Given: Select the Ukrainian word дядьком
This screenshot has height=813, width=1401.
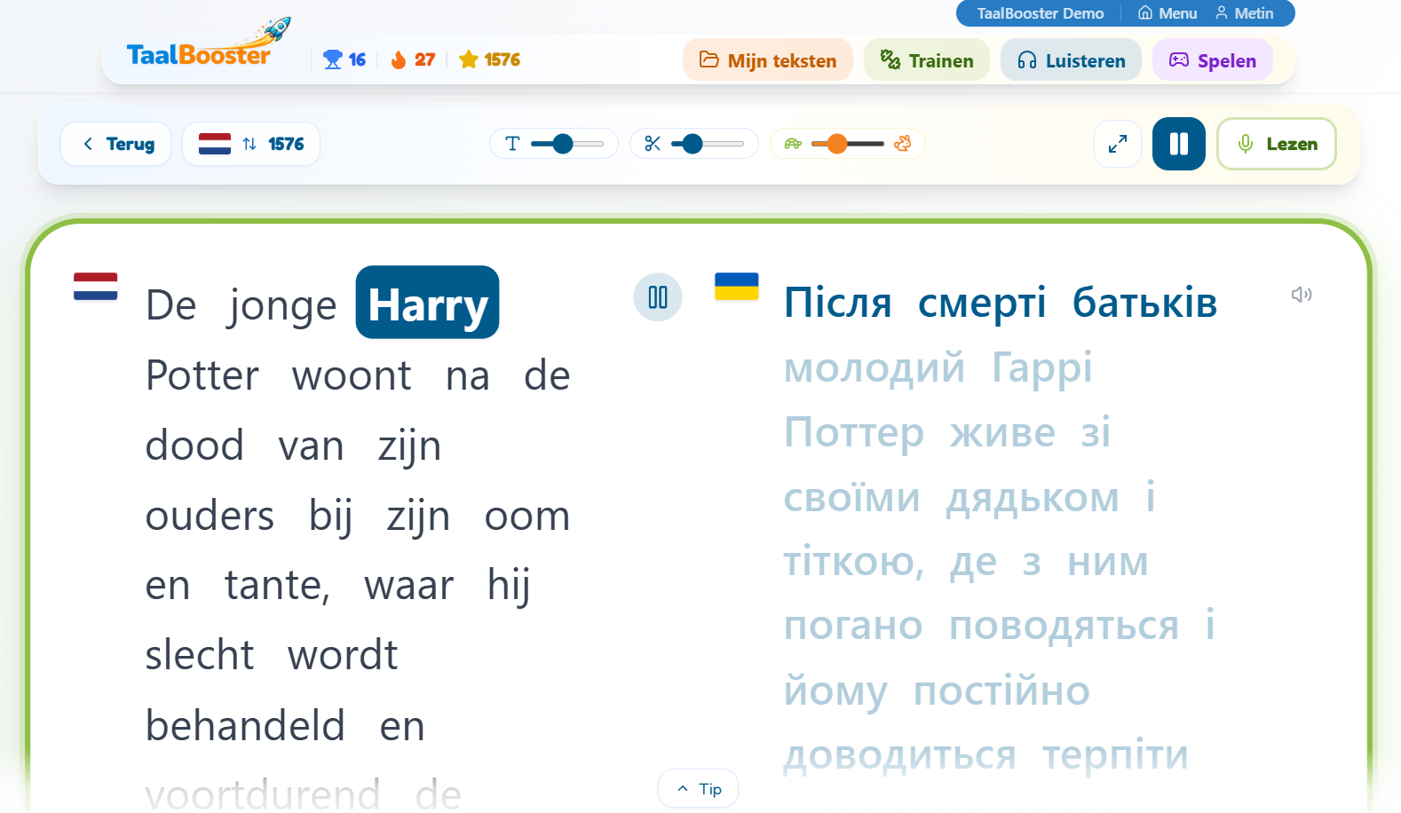Looking at the screenshot, I should pyautogui.click(x=1033, y=498).
